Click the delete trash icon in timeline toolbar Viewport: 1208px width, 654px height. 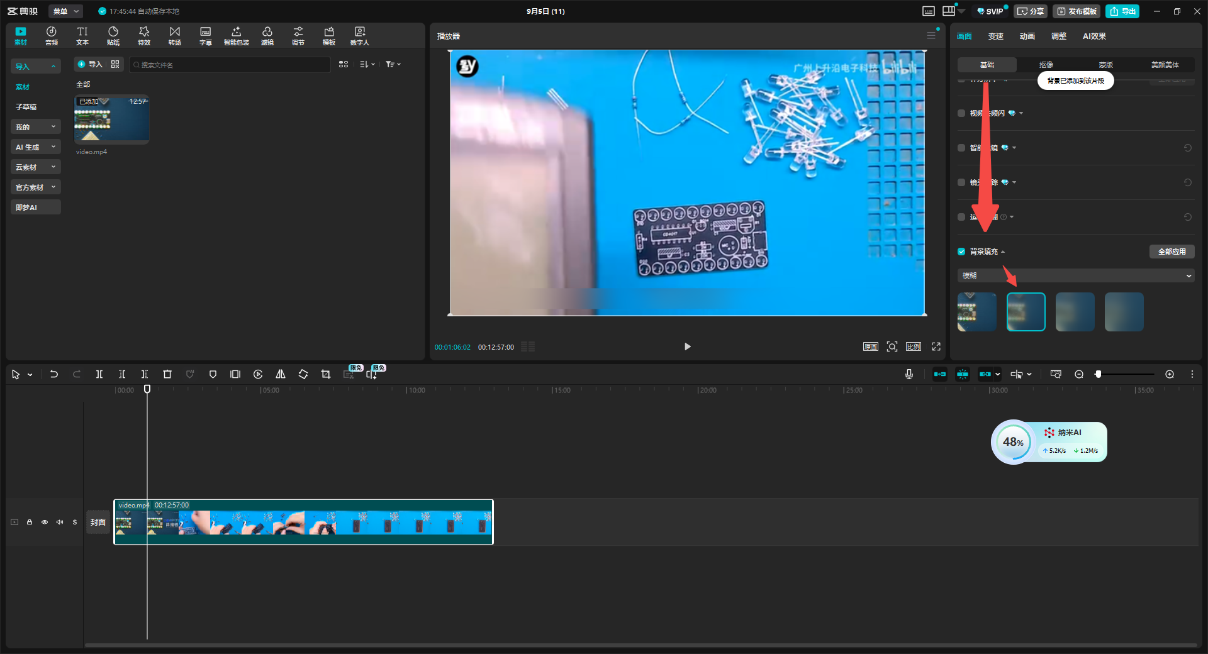tap(167, 374)
